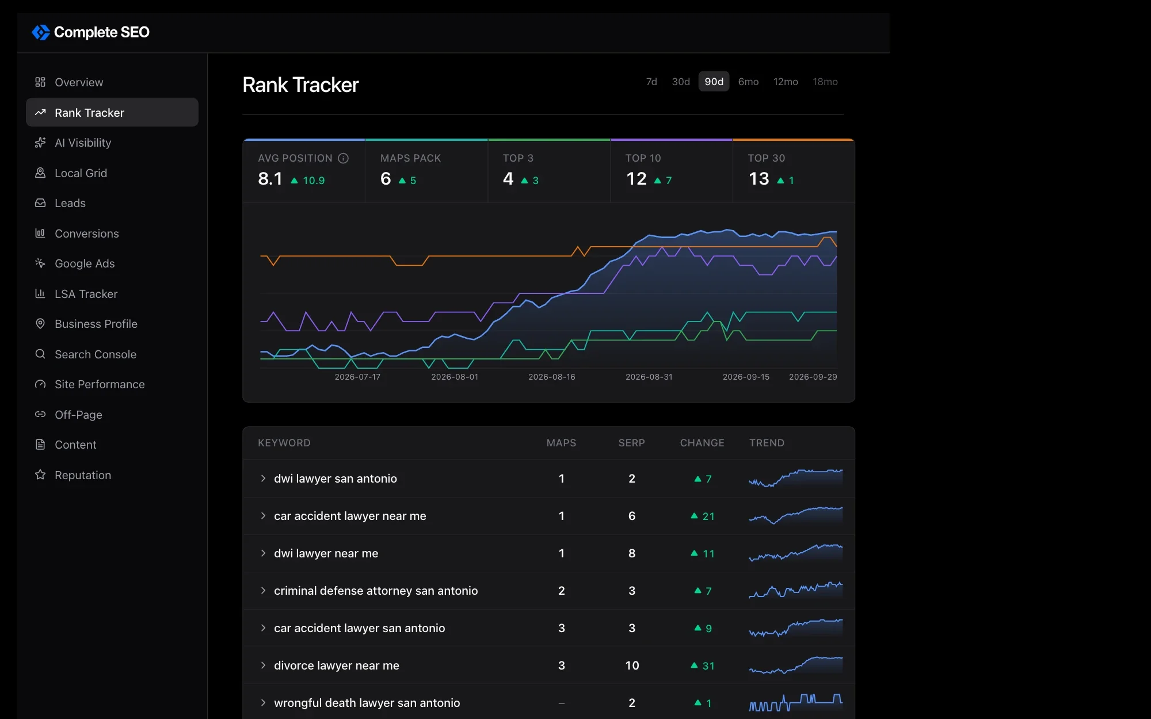Navigate to Leads
Viewport: 1151px width, 719px height.
click(112, 203)
